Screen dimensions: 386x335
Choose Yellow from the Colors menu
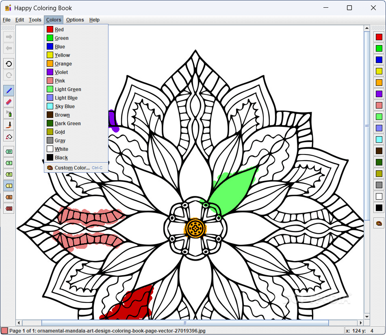point(76,55)
